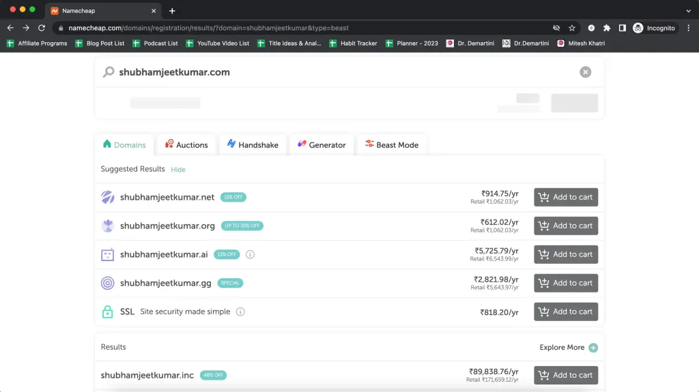Open Incognito profile indicator
Image resolution: width=699 pixels, height=392 pixels.
point(655,28)
